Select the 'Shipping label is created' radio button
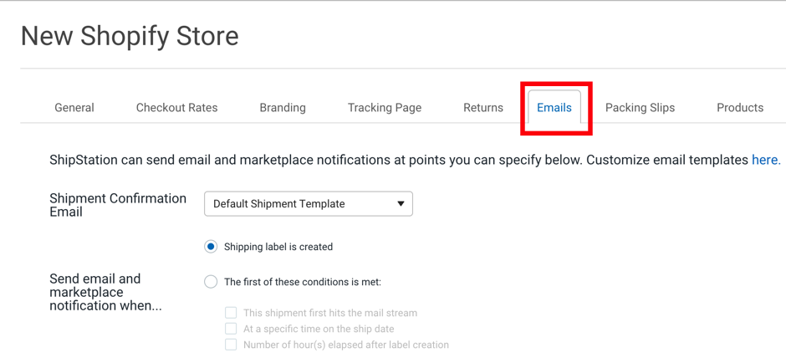This screenshot has height=358, width=786. tap(211, 247)
